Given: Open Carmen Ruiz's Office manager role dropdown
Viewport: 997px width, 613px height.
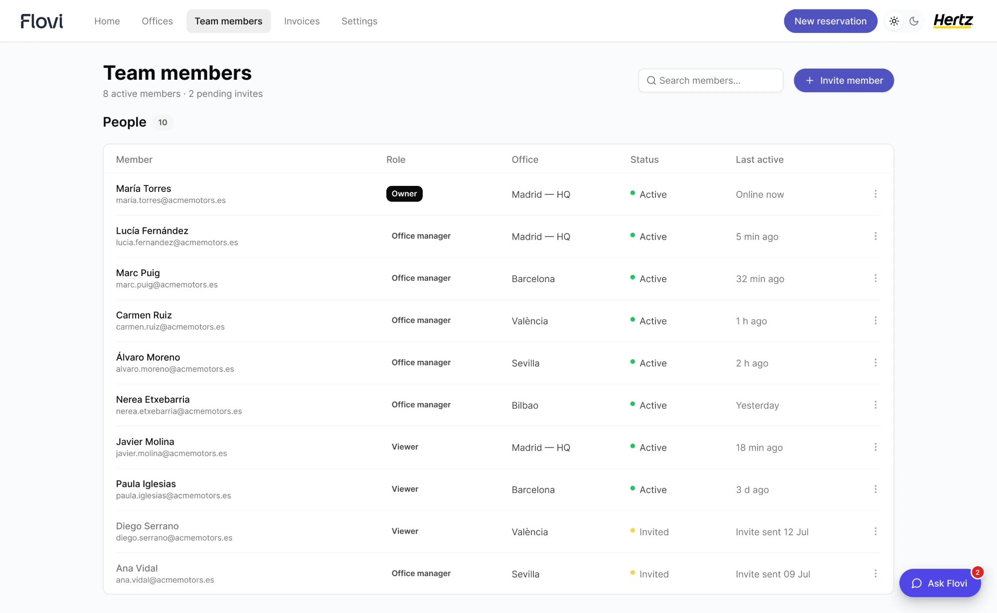Looking at the screenshot, I should 421,320.
